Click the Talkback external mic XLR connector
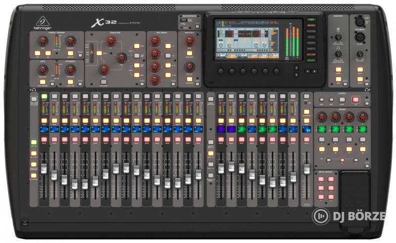 (x=360, y=38)
